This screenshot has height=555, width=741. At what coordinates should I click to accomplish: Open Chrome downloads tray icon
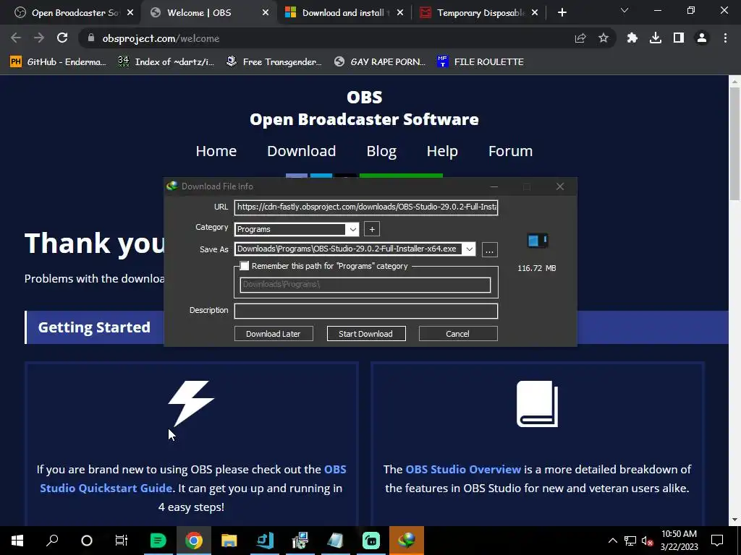(656, 38)
